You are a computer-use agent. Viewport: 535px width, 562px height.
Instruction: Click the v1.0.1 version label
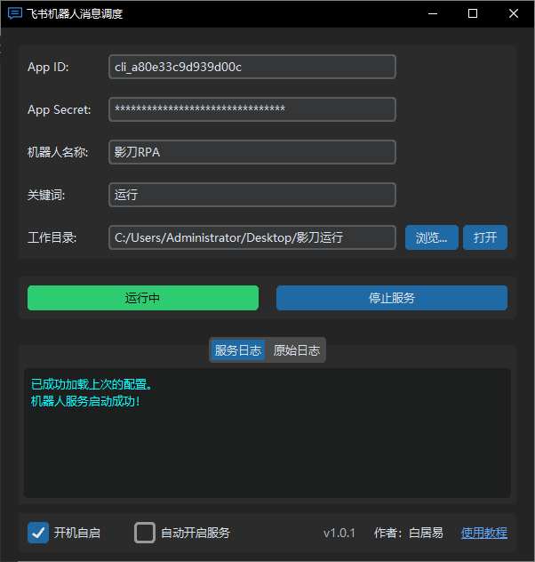click(339, 533)
